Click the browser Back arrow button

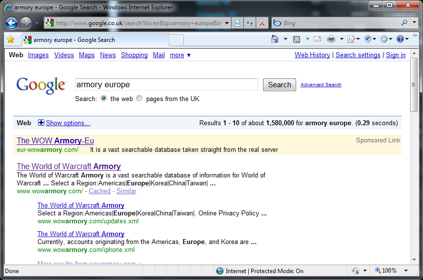(12, 23)
